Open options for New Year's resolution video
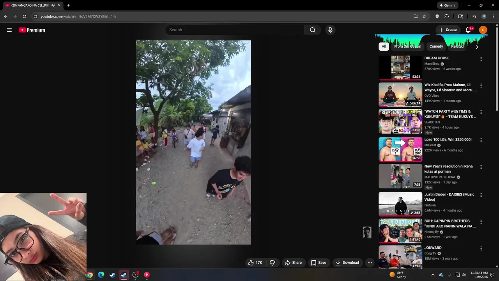This screenshot has width=499, height=281. [481, 167]
